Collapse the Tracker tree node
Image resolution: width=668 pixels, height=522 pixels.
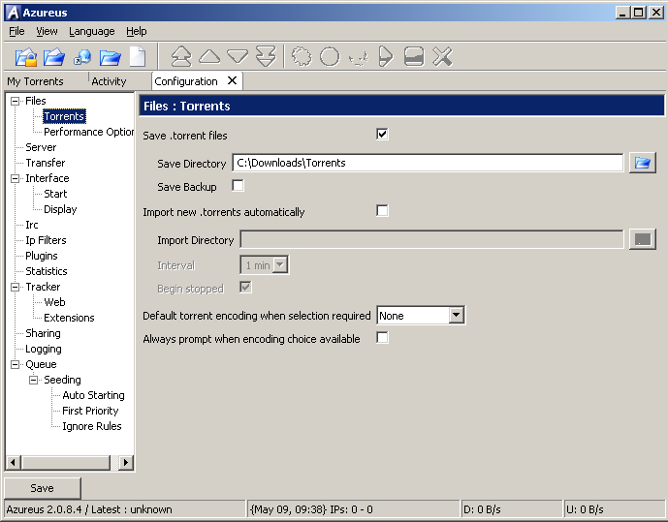(16, 287)
